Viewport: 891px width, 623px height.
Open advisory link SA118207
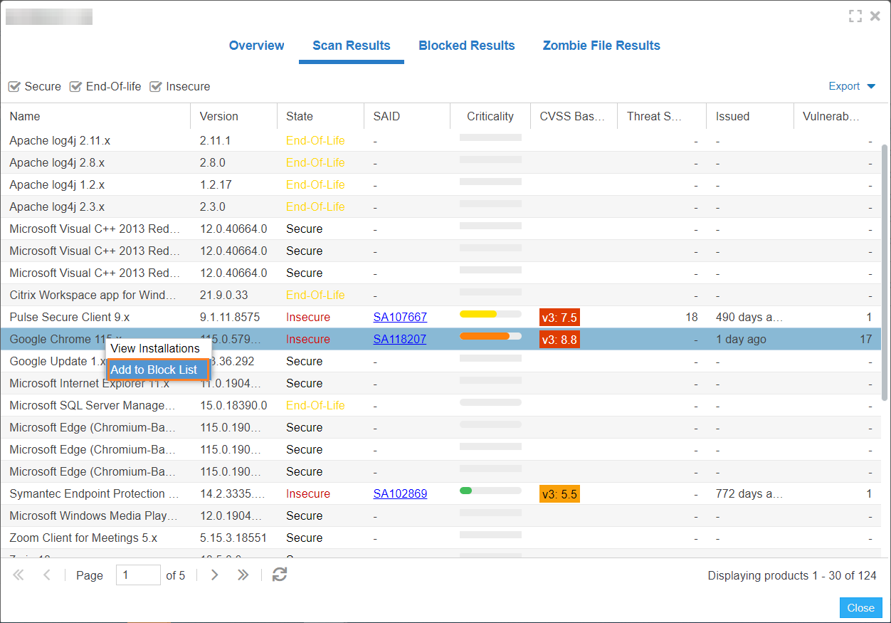399,340
